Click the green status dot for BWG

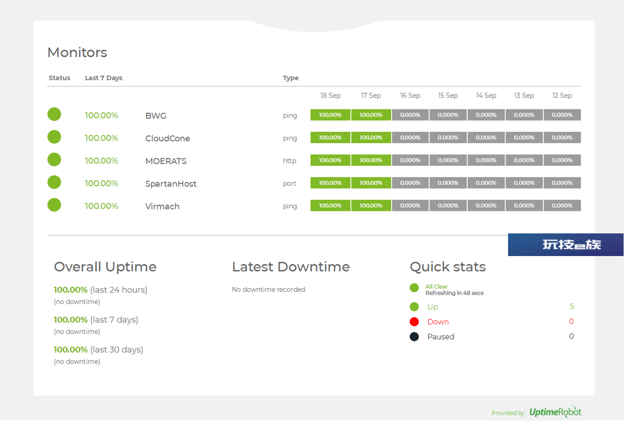pos(54,114)
